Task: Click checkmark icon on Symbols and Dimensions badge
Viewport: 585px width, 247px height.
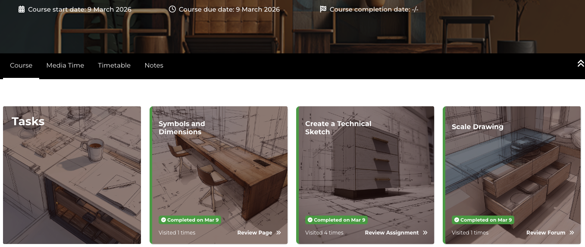Action: 163,220
